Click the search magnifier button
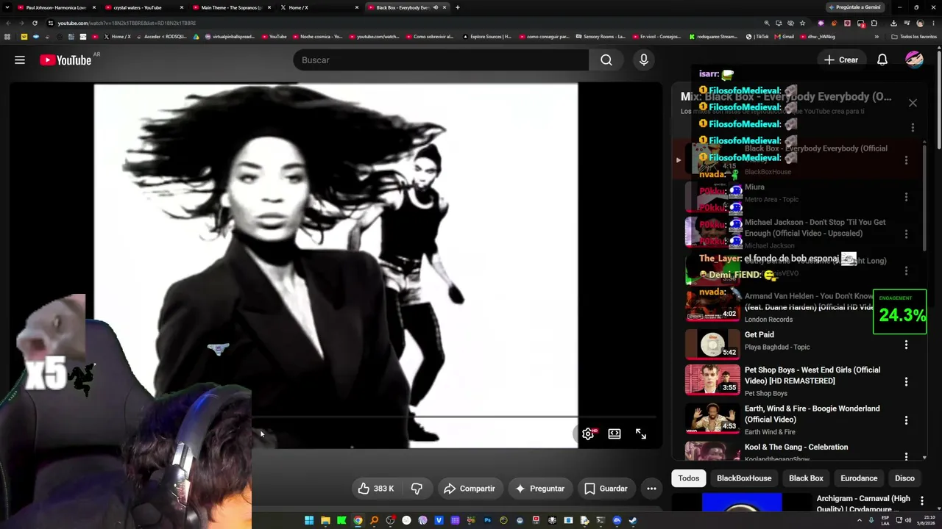 click(606, 60)
